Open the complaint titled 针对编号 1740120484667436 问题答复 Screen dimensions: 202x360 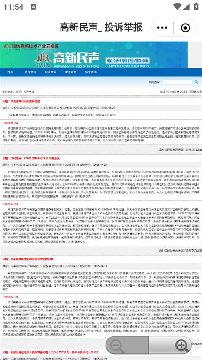(35, 158)
